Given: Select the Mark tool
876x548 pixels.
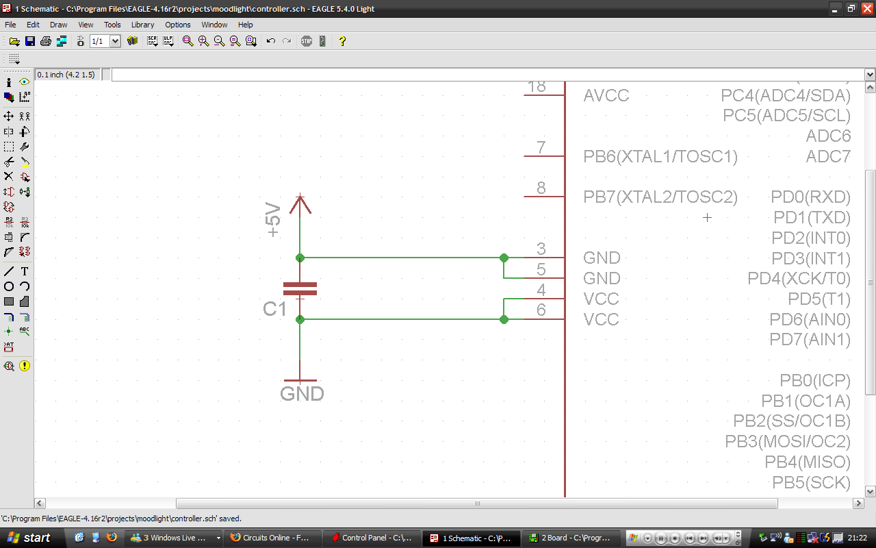Looking at the screenshot, I should 25,97.
